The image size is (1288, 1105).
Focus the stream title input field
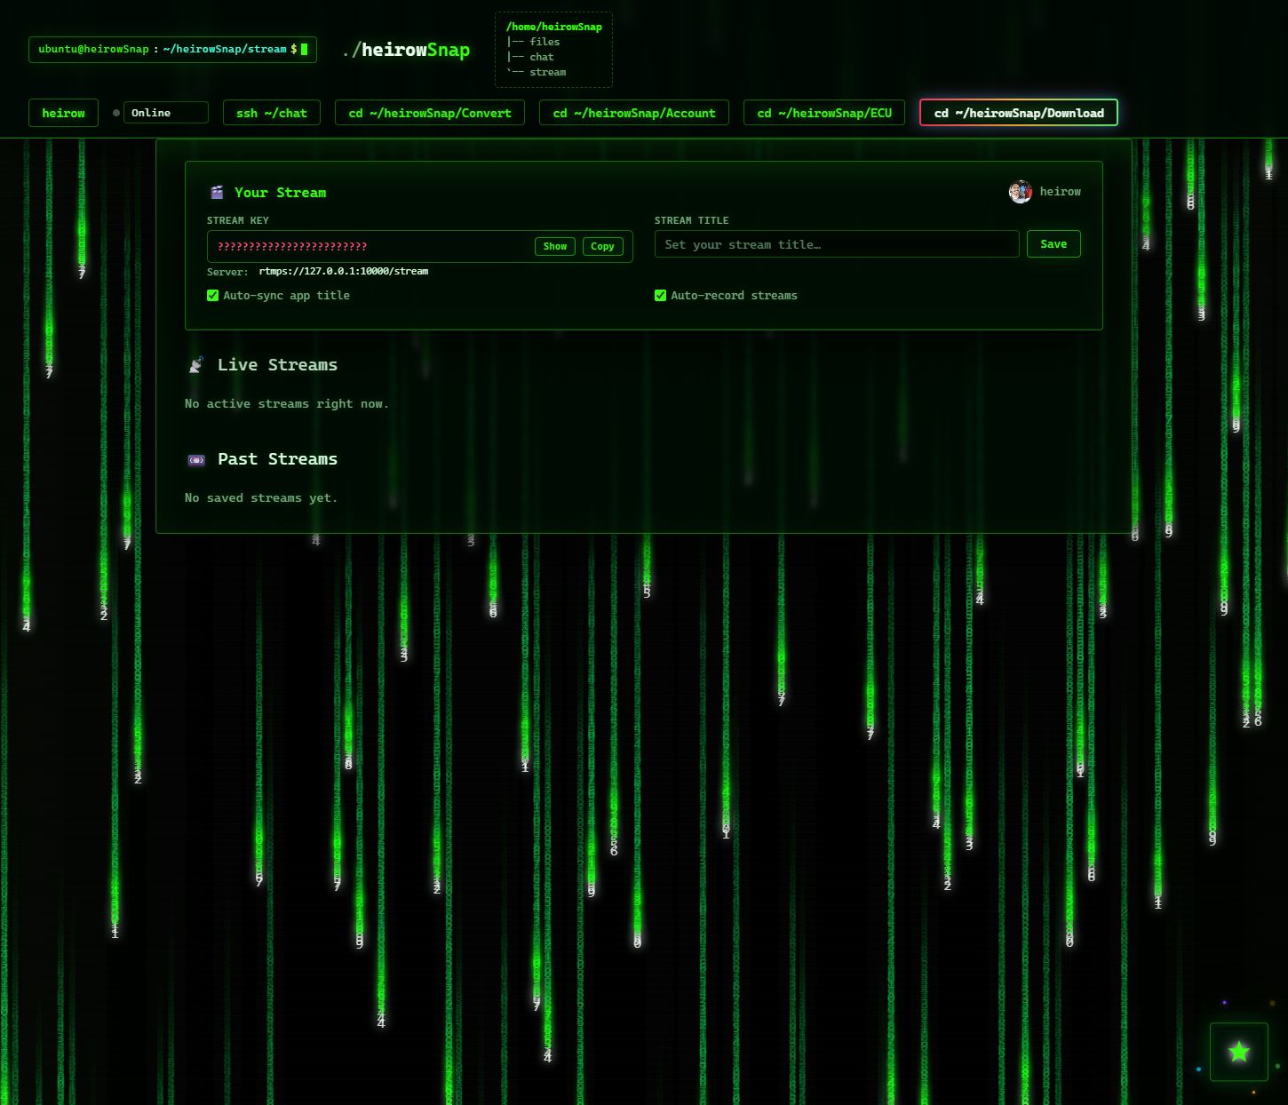(x=837, y=244)
